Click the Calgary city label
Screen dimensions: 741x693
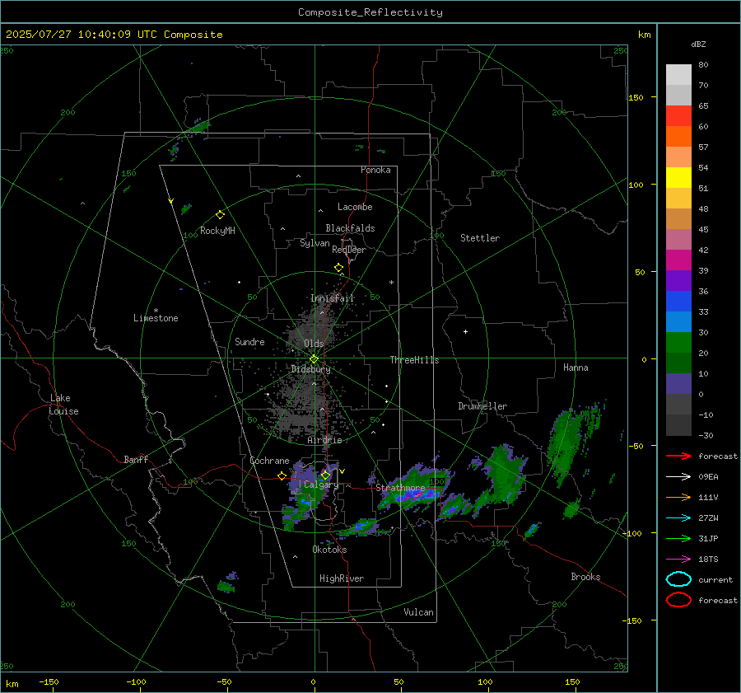click(321, 485)
